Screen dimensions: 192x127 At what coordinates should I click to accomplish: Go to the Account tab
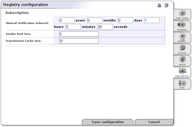click(182, 49)
